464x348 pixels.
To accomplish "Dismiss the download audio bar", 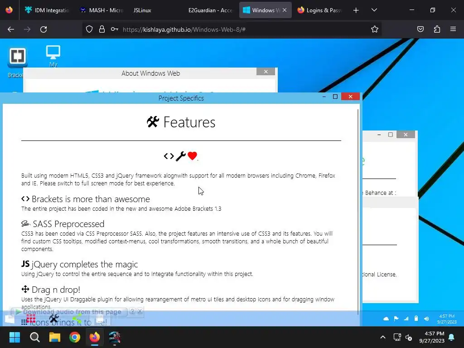I will [x=140, y=311].
